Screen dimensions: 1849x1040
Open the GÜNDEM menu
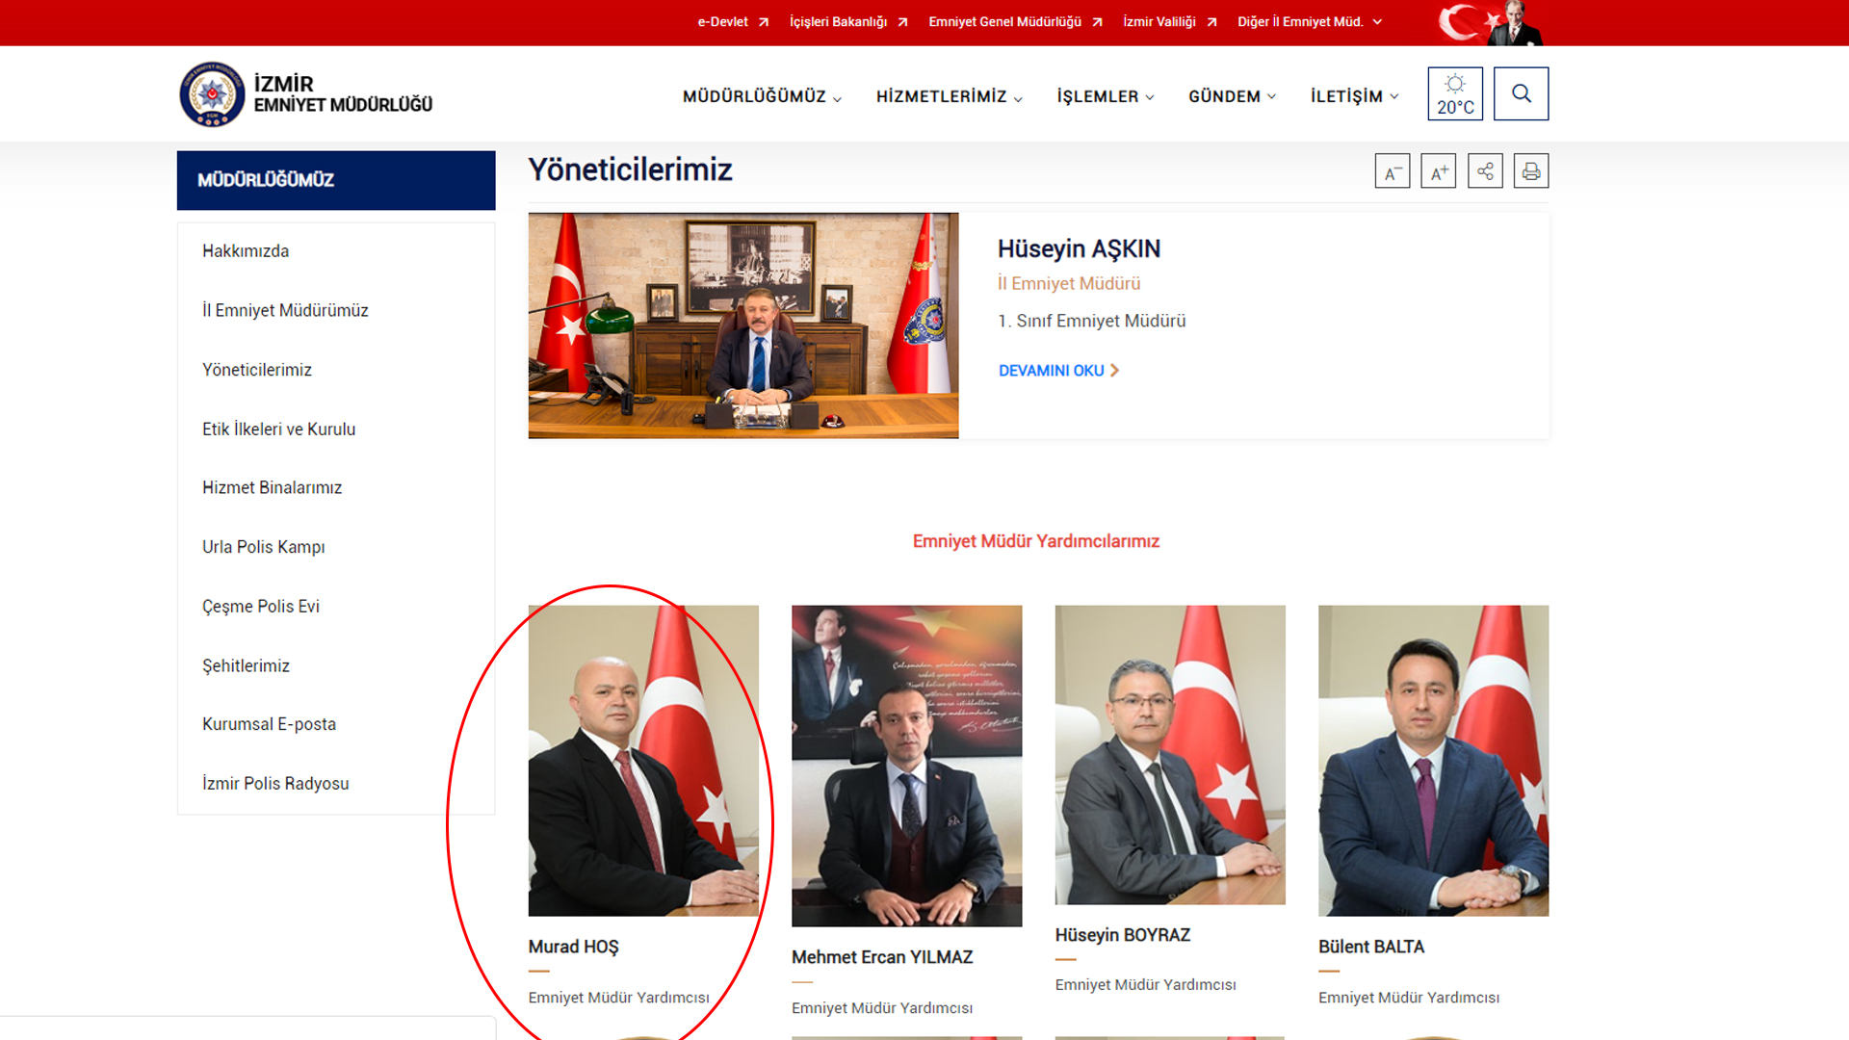(x=1232, y=96)
